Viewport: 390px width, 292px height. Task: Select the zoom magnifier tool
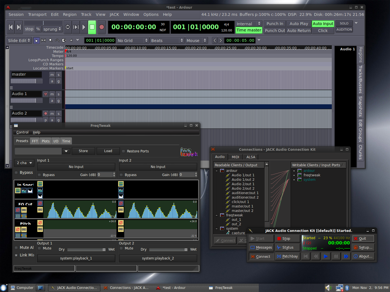pyautogui.click(x=50, y=40)
